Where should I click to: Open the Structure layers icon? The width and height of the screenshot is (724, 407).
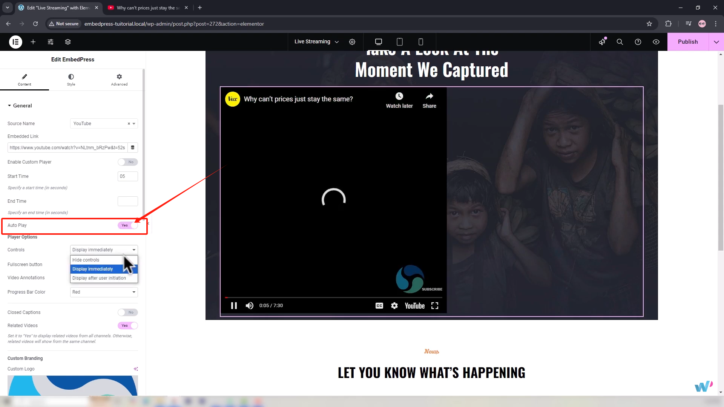coord(68,42)
